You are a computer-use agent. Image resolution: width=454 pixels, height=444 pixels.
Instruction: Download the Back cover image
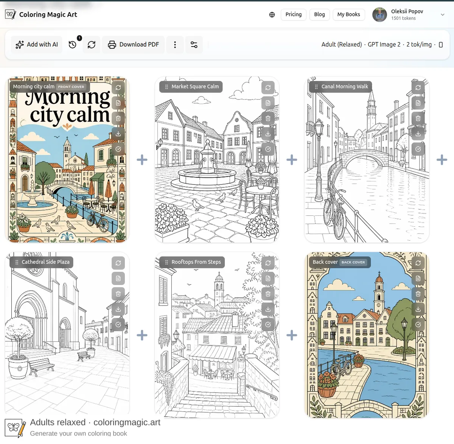coord(418,309)
